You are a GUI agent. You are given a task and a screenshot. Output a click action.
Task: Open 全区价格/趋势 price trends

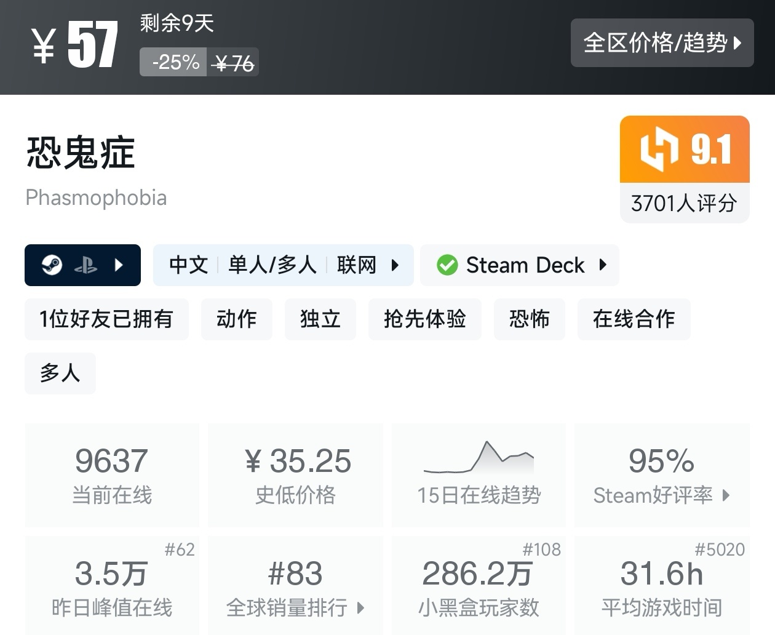[662, 42]
